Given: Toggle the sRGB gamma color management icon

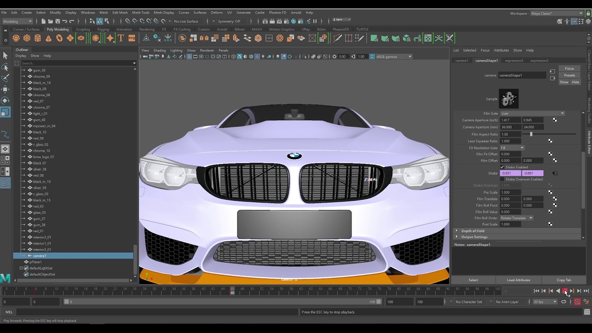Looking at the screenshot, I should point(372,56).
